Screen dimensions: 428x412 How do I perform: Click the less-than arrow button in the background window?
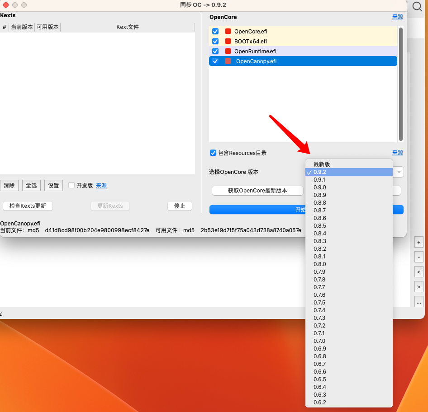tap(418, 272)
